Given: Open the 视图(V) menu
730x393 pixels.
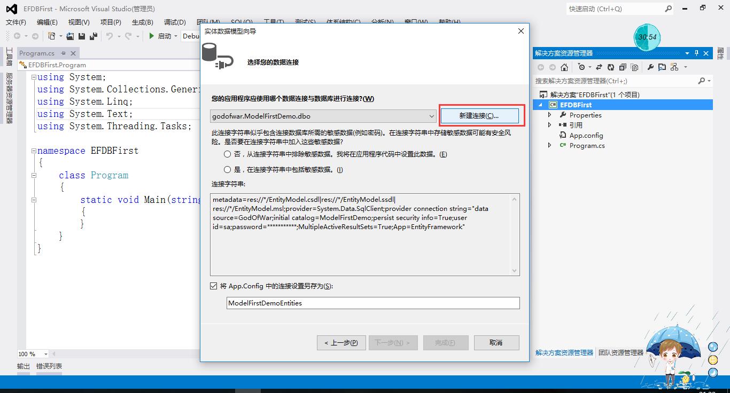Looking at the screenshot, I should (79, 22).
